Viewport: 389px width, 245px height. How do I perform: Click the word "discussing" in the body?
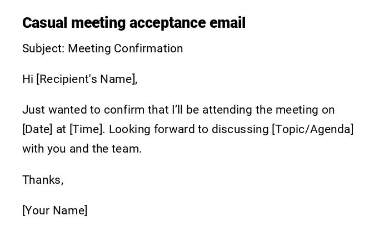(x=240, y=129)
